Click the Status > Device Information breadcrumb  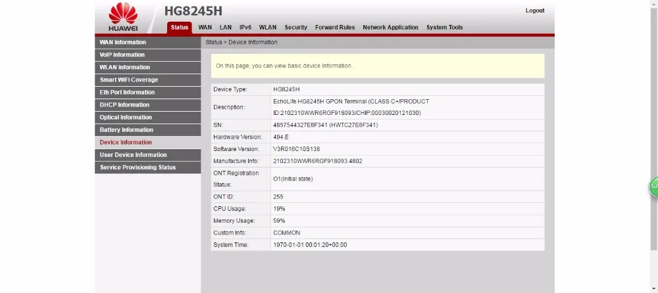tap(241, 42)
